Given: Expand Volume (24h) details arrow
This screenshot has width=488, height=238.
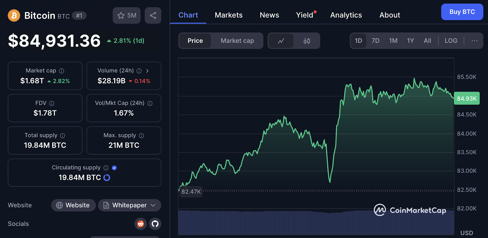Looking at the screenshot, I should tap(147, 71).
